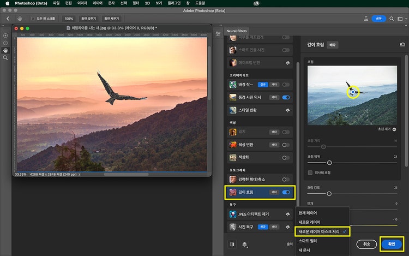
Task: Click the 초점 제거 minus icon
Action: 394,129
